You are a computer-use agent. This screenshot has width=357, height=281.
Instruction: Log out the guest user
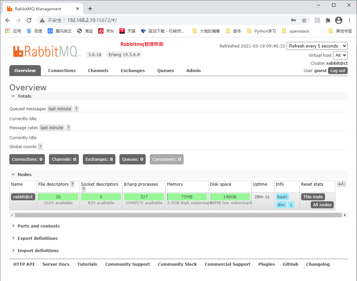(x=338, y=70)
